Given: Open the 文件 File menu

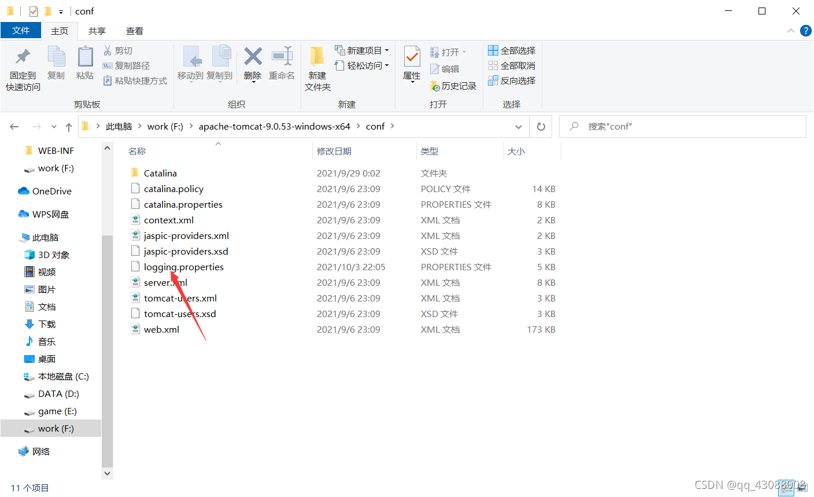Looking at the screenshot, I should [21, 30].
